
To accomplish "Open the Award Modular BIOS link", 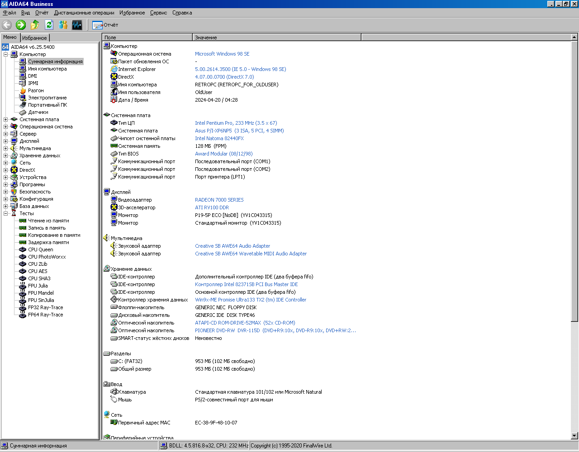I will [224, 154].
